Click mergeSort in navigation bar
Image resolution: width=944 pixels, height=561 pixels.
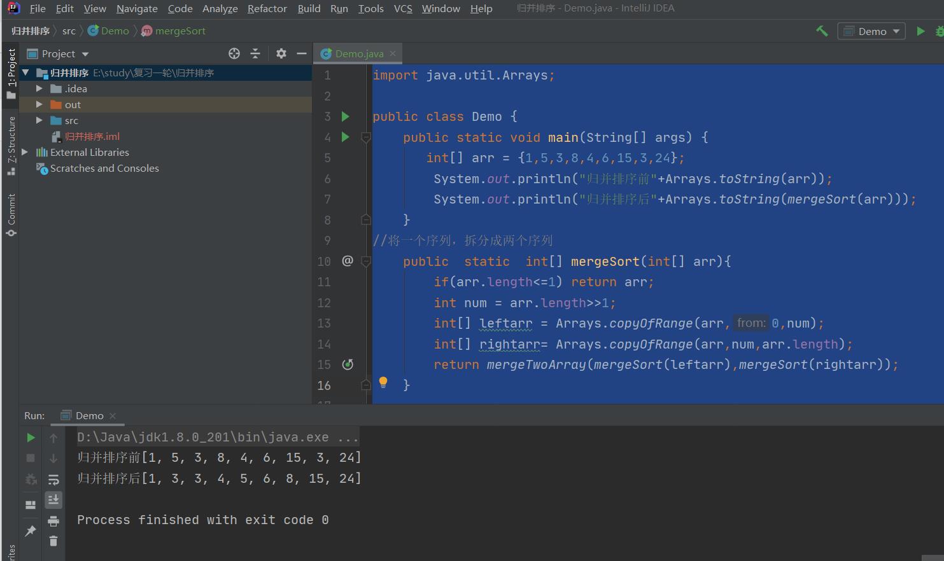pos(174,31)
